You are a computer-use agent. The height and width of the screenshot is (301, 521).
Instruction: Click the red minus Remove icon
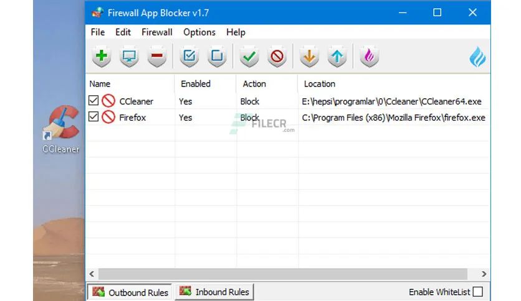tap(157, 56)
